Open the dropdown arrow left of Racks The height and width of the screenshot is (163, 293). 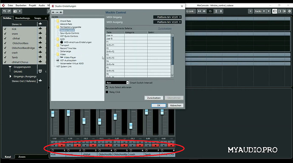251,11
